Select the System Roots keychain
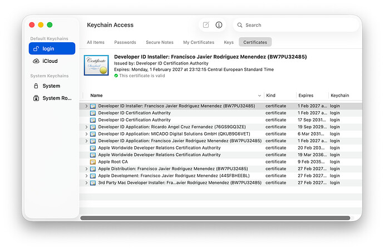Screen dimensions: 384x250 point(52,98)
